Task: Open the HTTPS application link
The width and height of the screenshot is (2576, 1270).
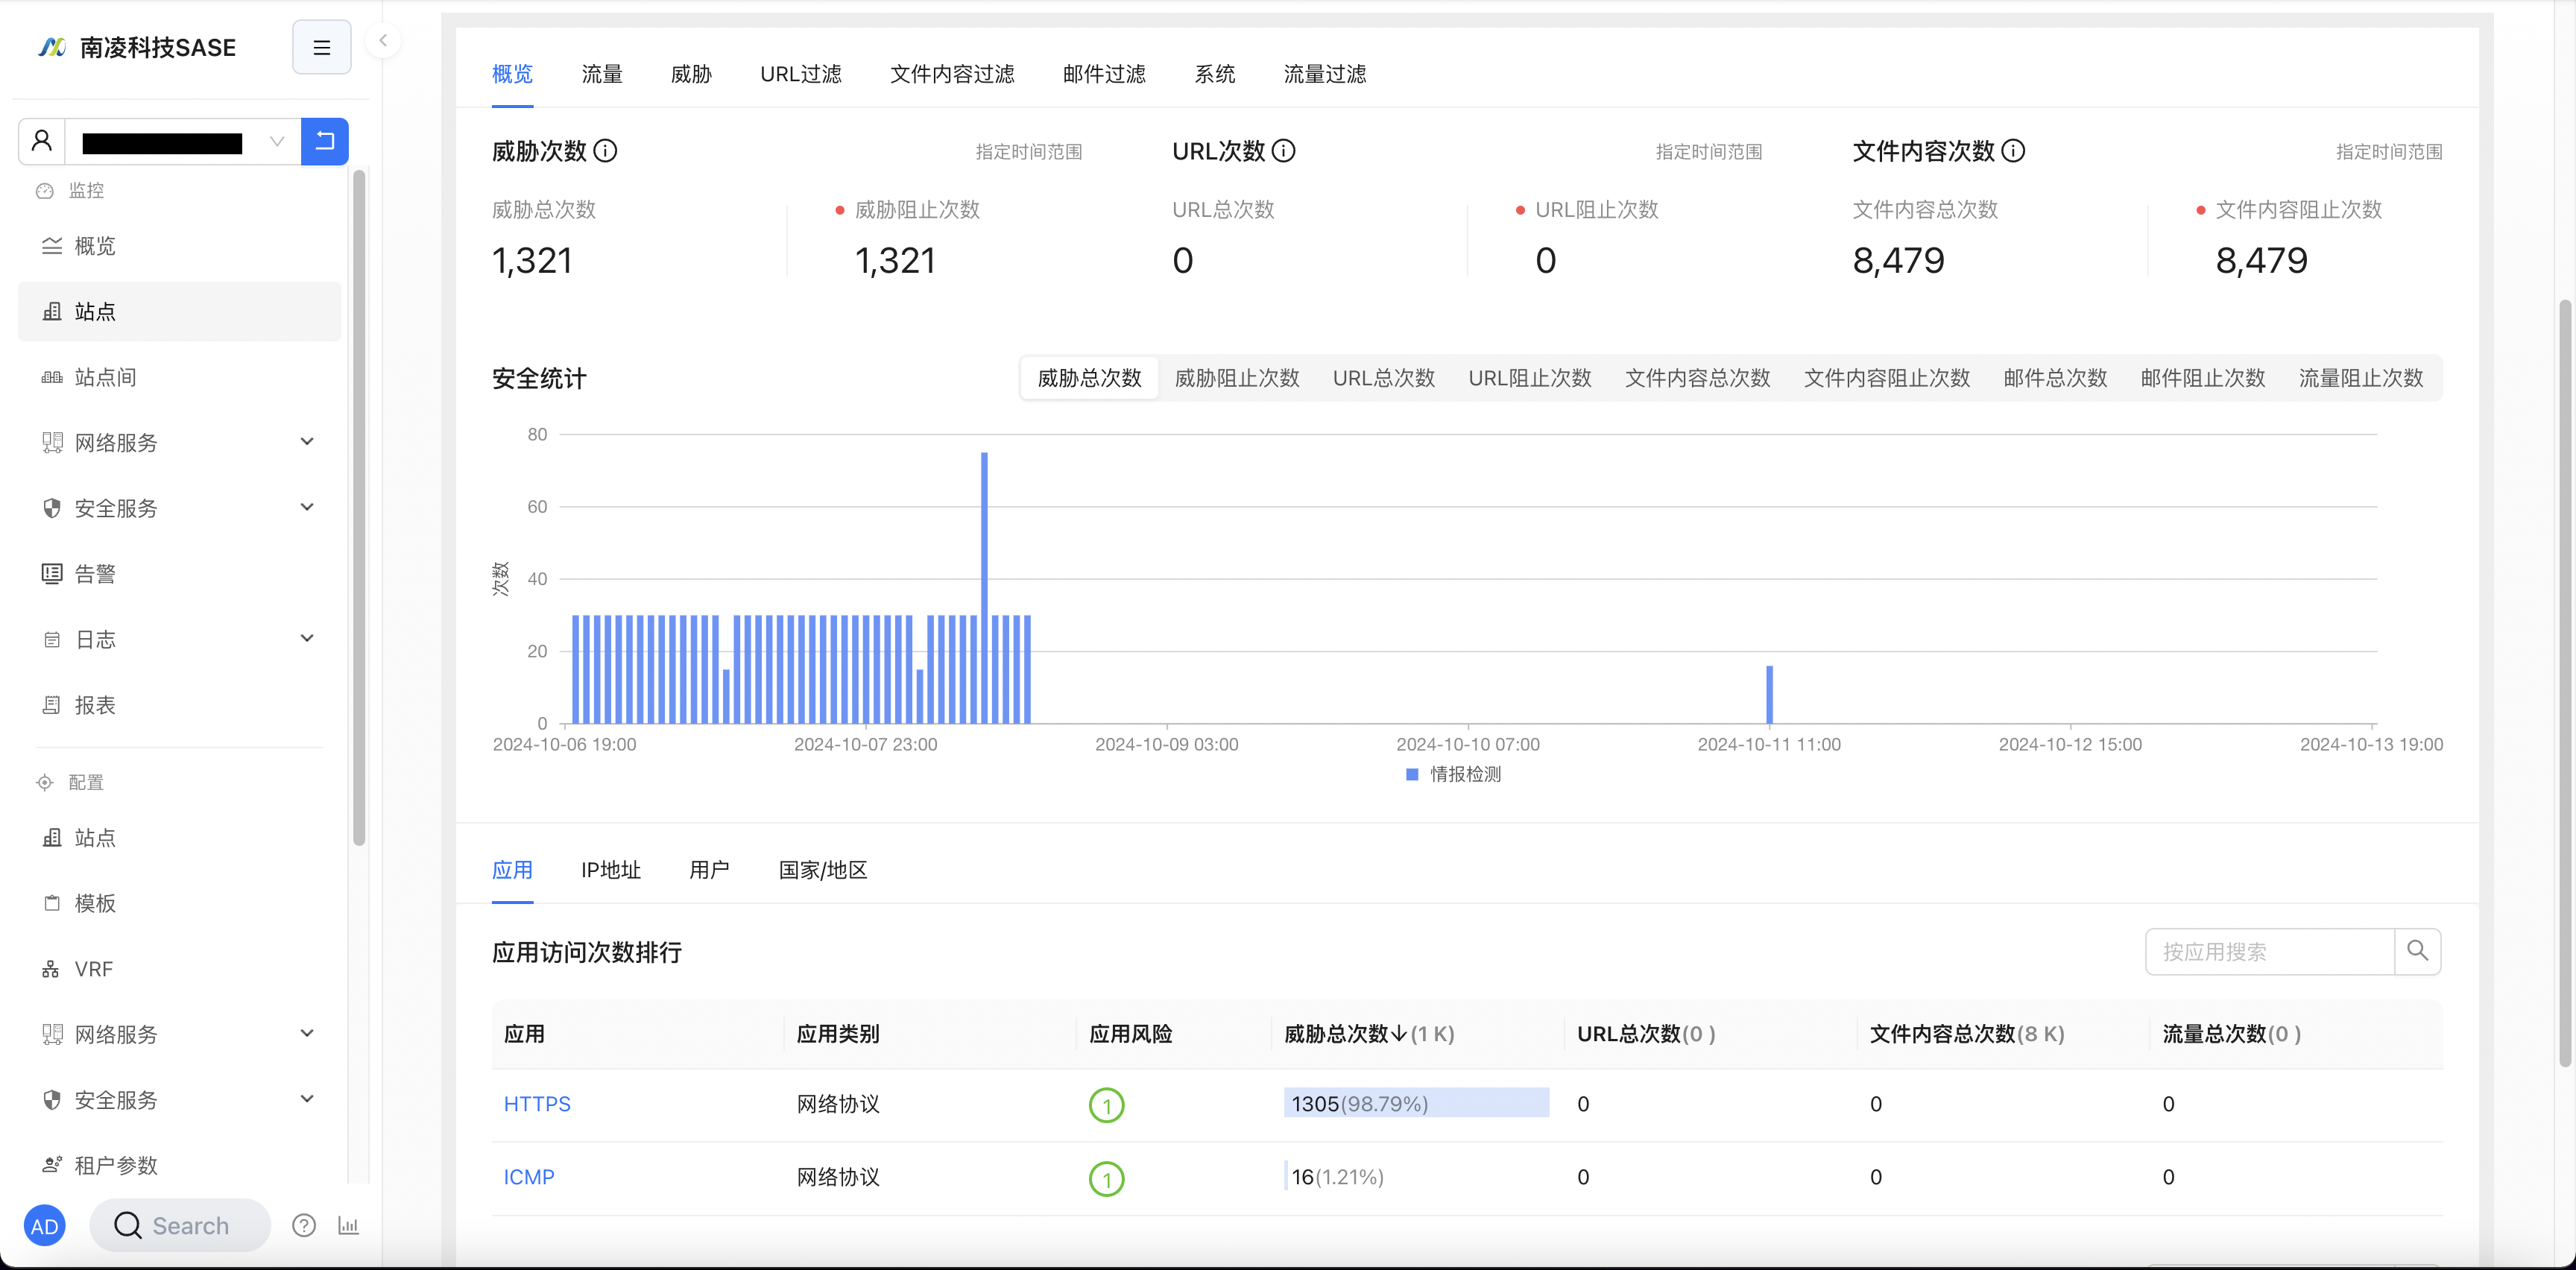Action: [537, 1104]
